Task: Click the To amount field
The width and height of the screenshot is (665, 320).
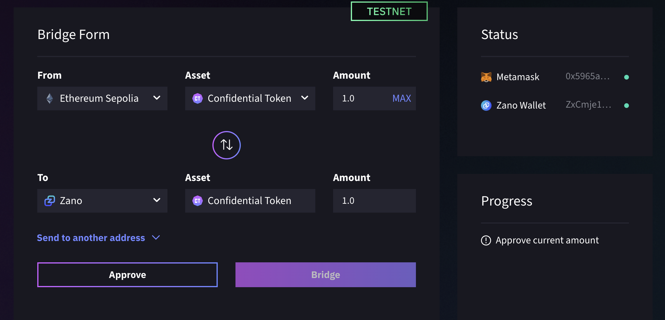Action: click(374, 201)
